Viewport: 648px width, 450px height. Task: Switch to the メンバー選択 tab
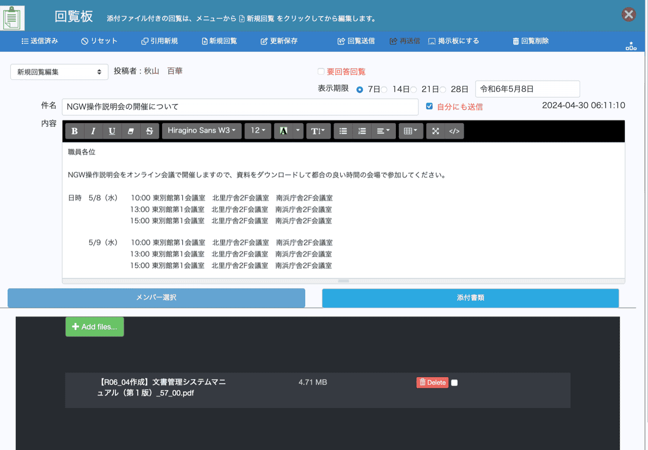pos(156,298)
